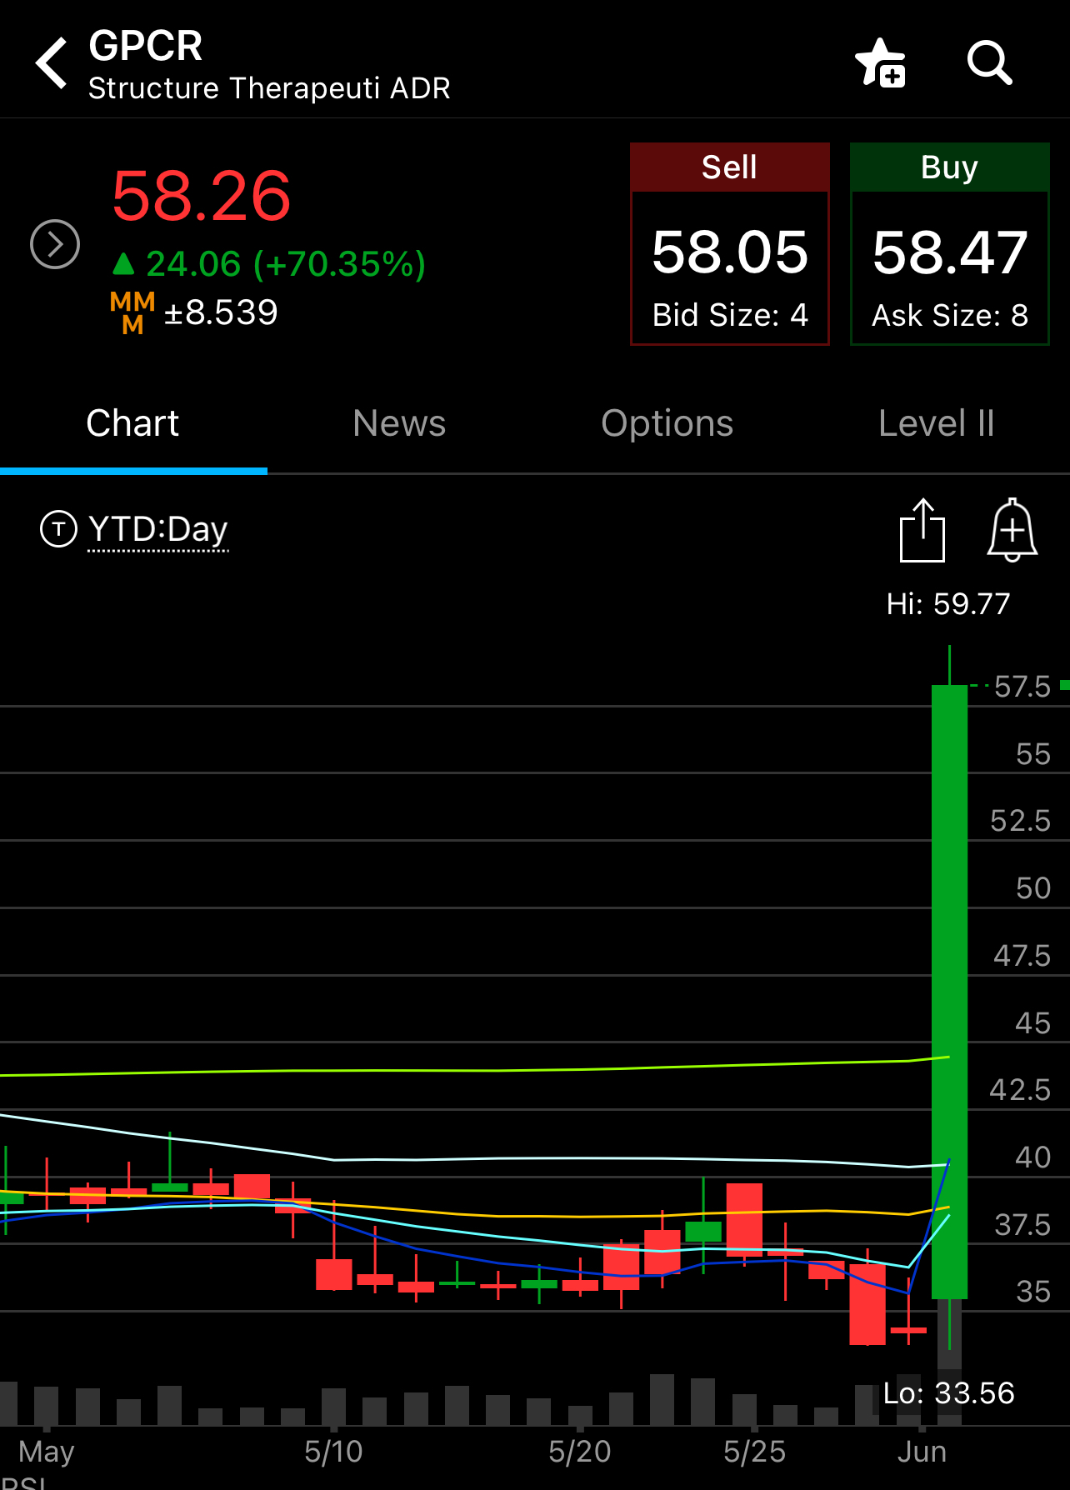Tap the 5/10 date axis label
The image size is (1070, 1490).
(333, 1452)
